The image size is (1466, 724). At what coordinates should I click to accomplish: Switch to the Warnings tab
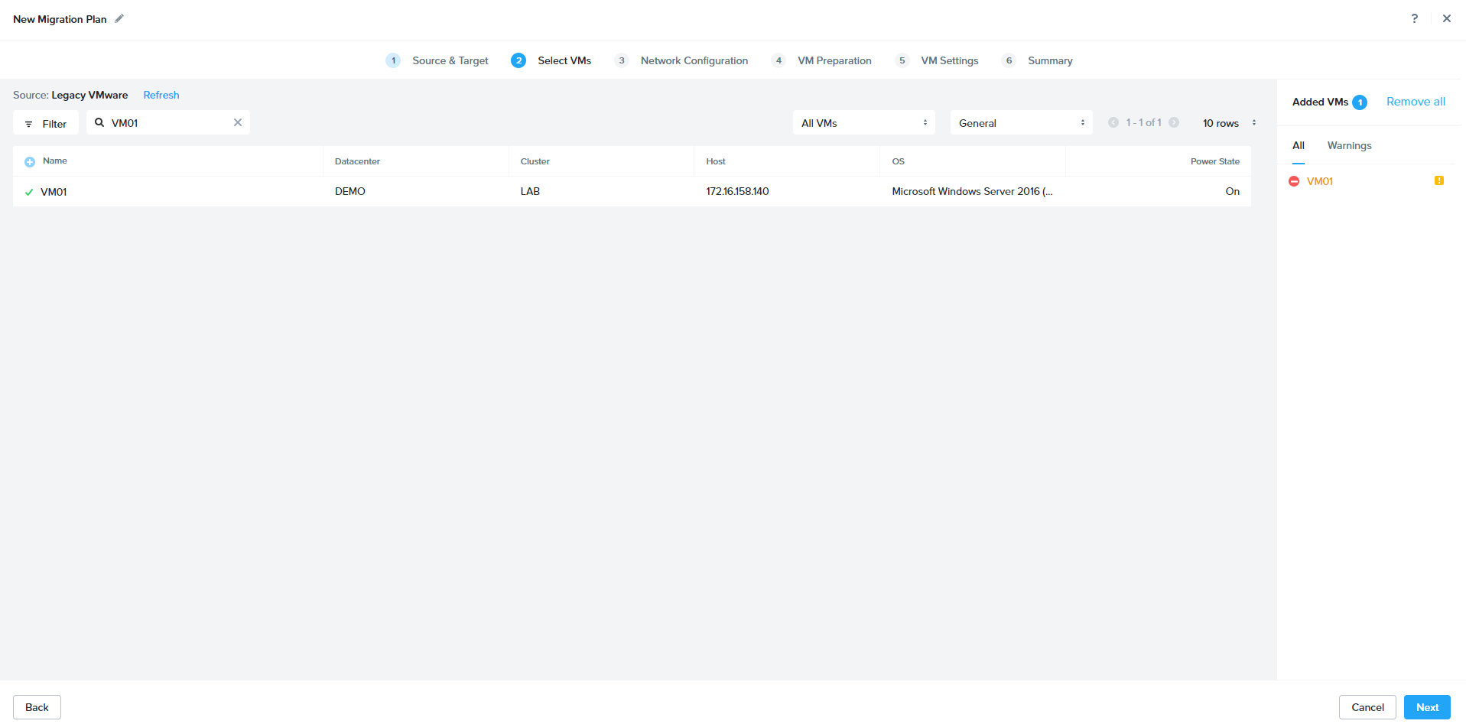[1349, 145]
